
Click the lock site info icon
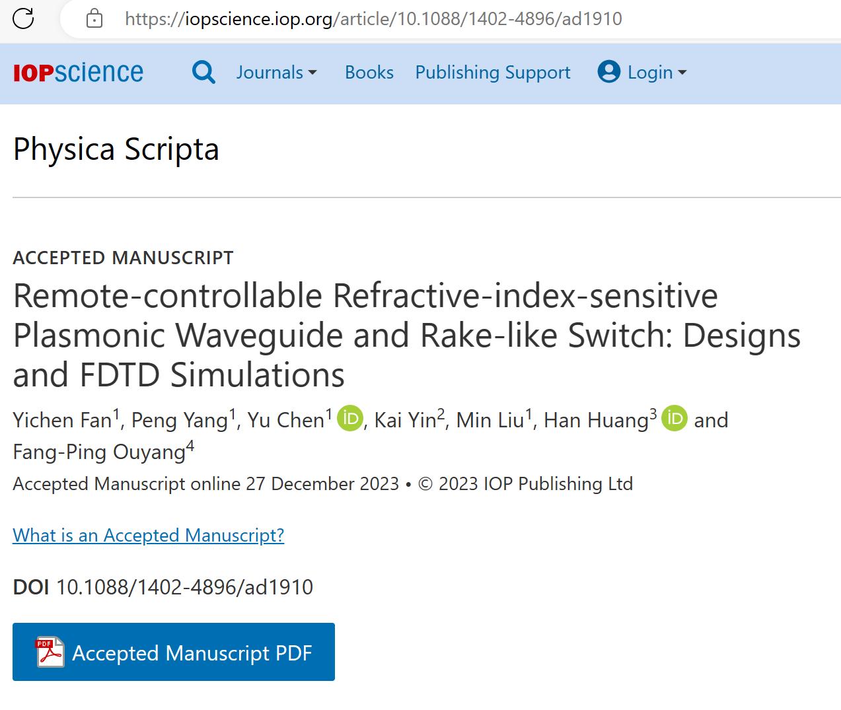point(94,18)
